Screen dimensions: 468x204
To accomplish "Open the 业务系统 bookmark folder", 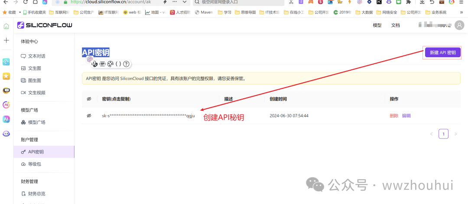I will [x=436, y=12].
